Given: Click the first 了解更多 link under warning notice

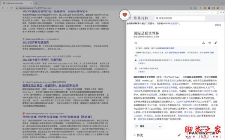Looking at the screenshot, I should click(x=141, y=63).
